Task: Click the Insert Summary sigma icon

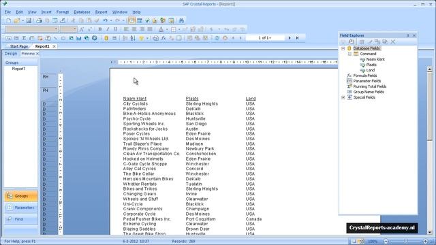Action: tap(24, 38)
